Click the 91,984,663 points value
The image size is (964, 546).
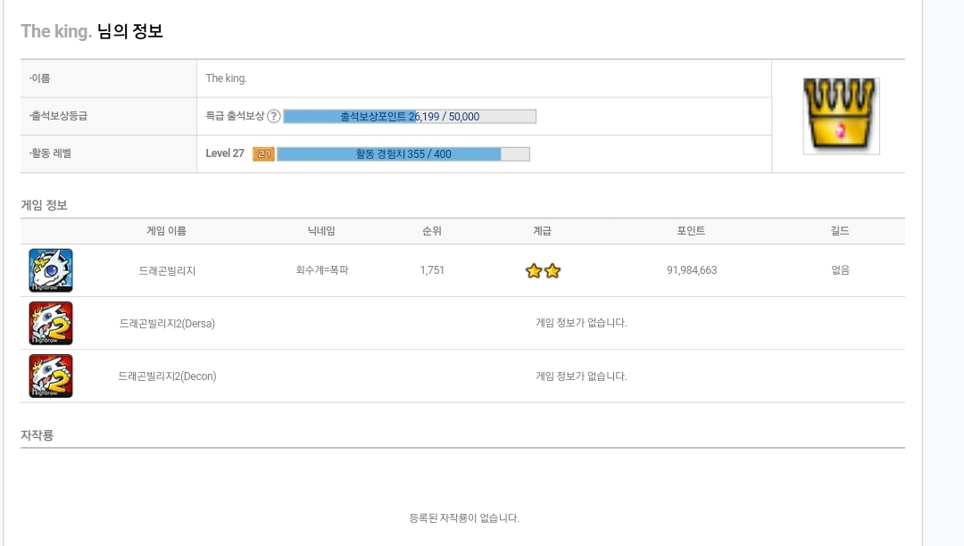[692, 270]
